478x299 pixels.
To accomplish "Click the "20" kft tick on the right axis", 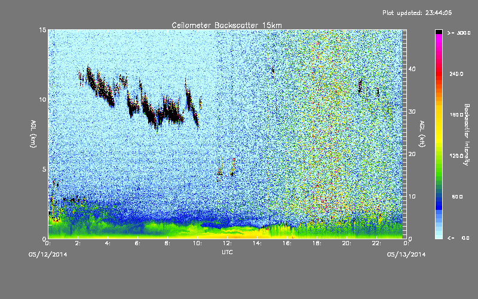I will click(412, 154).
